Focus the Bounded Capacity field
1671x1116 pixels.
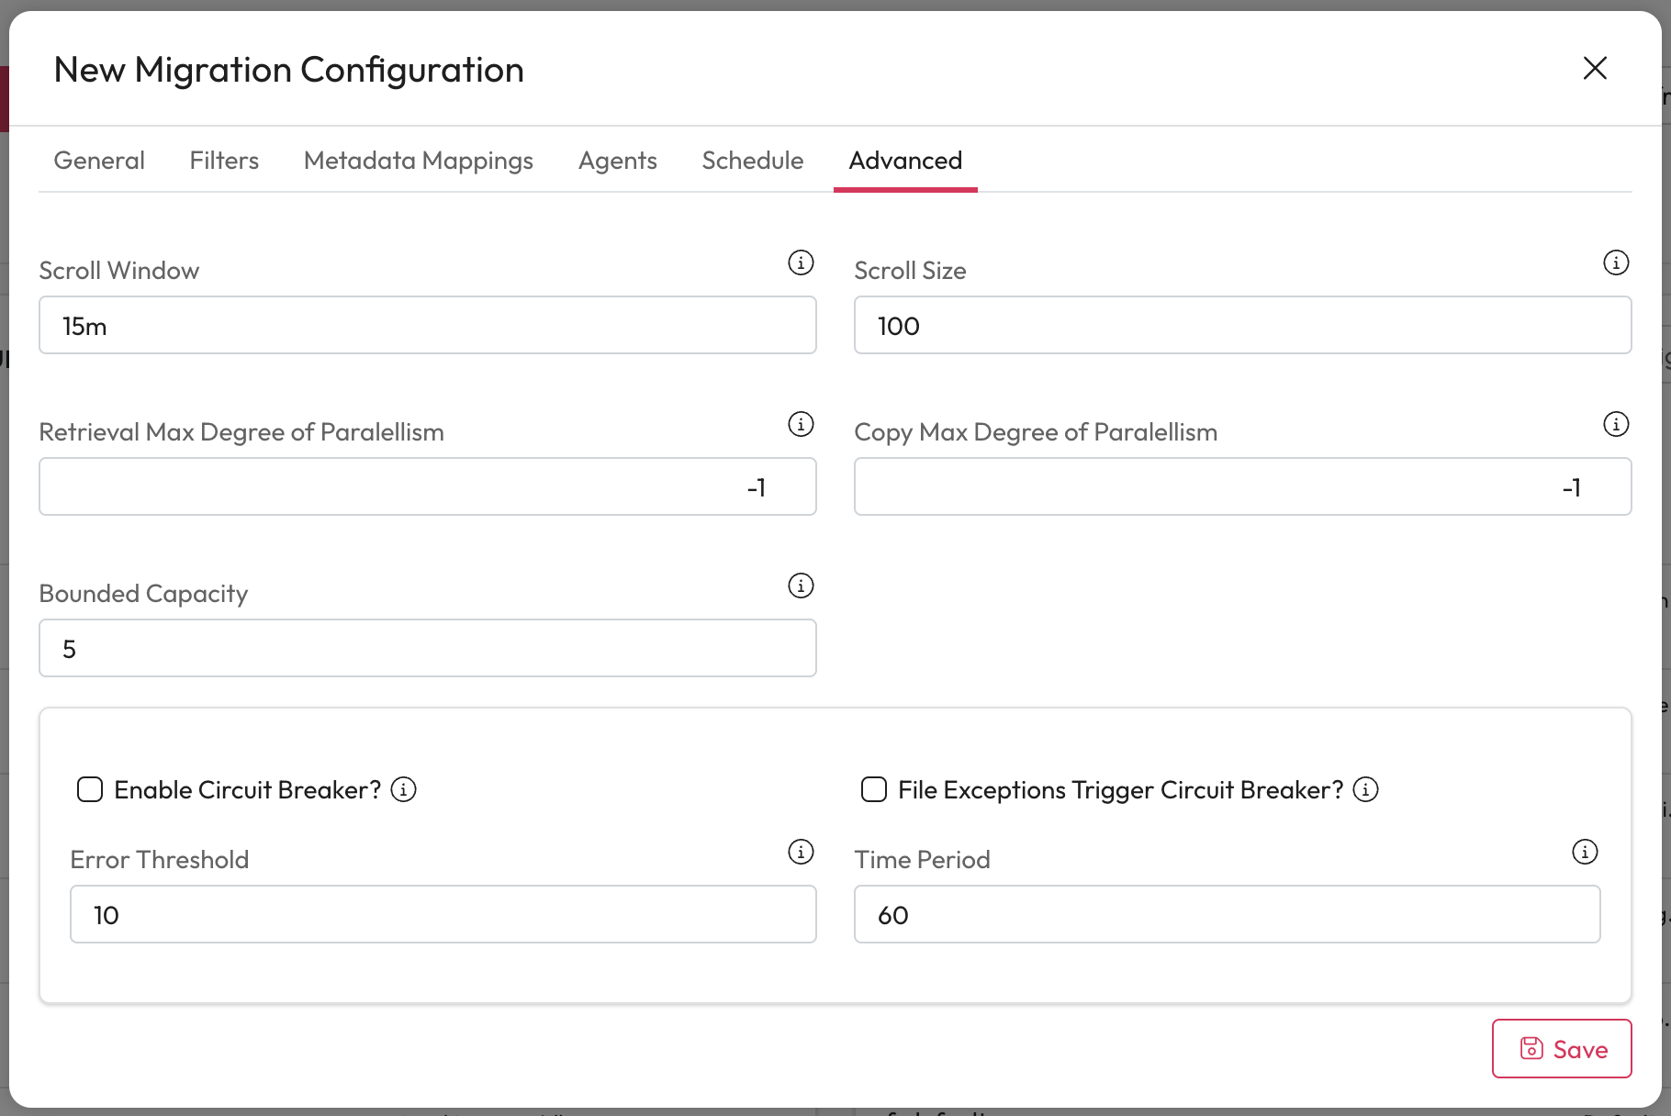427,649
